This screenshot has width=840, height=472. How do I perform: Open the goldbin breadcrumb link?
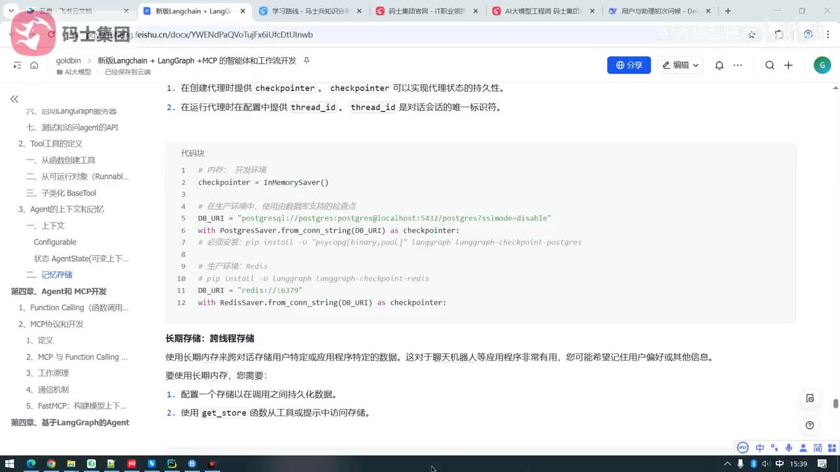click(68, 60)
